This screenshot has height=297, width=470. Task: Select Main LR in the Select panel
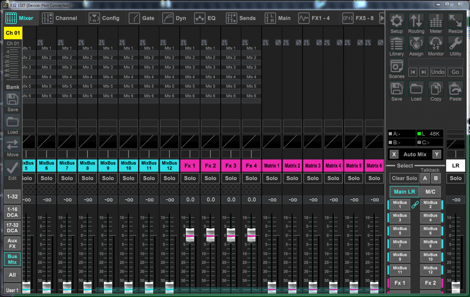[404, 192]
